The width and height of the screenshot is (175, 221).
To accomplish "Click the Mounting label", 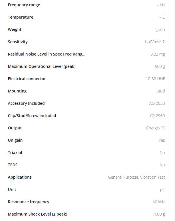I will point(17,91).
